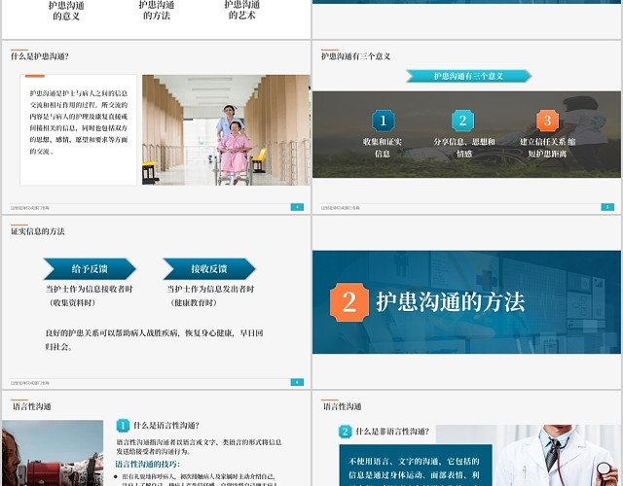Select the 接收反馈 blue arrow shape
Image resolution: width=623 pixels, height=486 pixels.
click(x=209, y=268)
